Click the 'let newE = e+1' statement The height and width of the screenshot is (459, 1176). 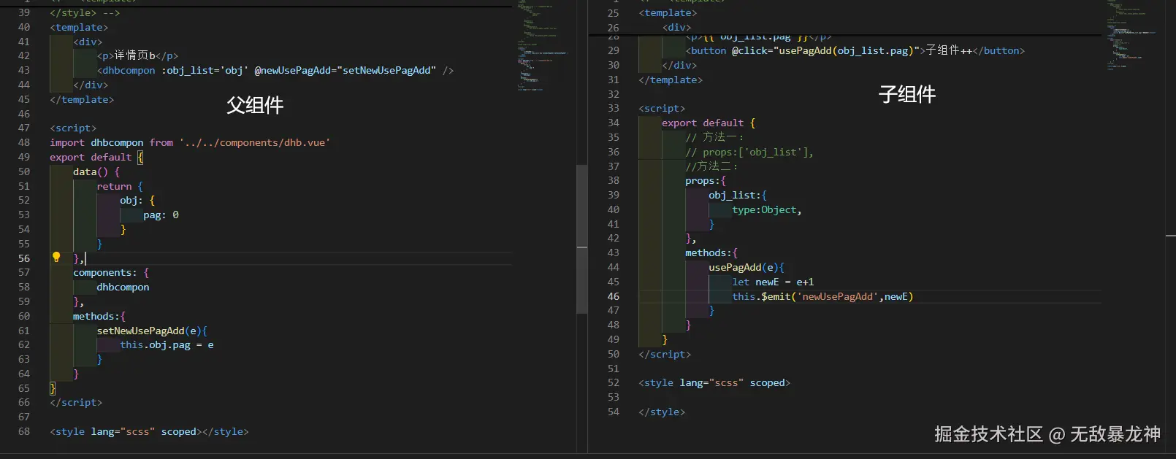point(773,282)
